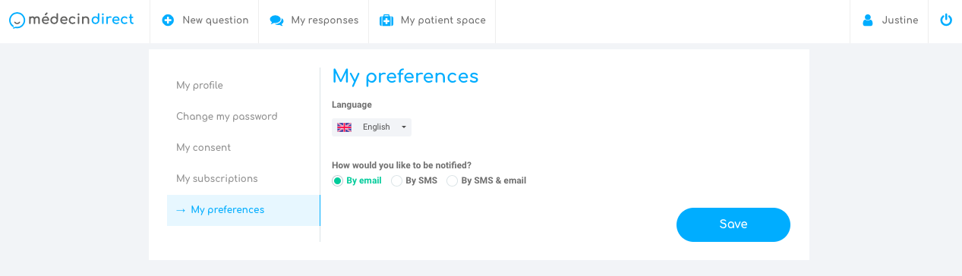Click the user profile icon beside Justine

tap(868, 20)
